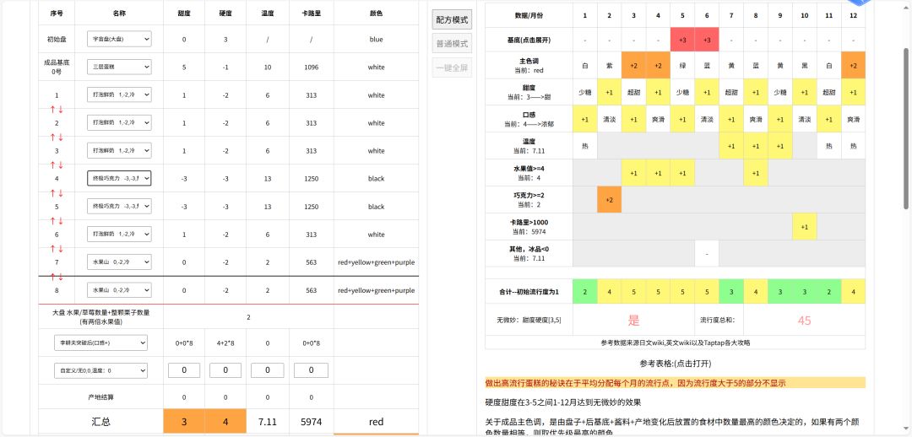Screen dimensions: 912x437
Task: Open row 7 ingredient dropdown 水果山
Action: pos(119,262)
